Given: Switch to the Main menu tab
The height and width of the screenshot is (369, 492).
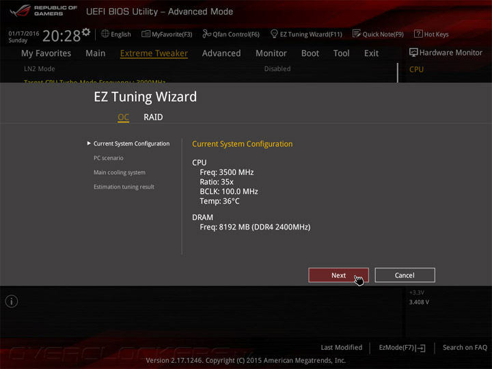Looking at the screenshot, I should click(96, 53).
